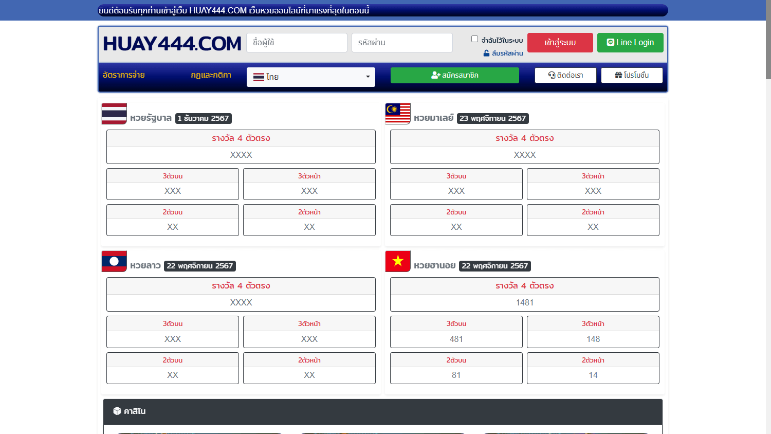Open the ไทย language dropdown
This screenshot has height=434, width=771.
[x=311, y=77]
